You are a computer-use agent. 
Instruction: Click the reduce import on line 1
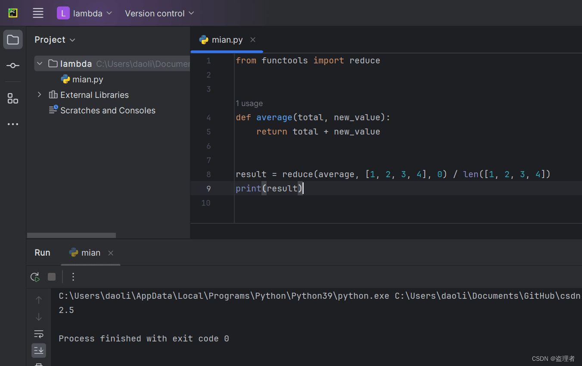pos(365,60)
